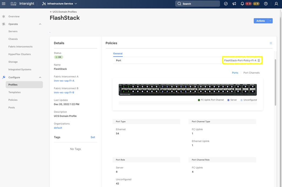Viewport: 282px width, 187px height.
Task: Click the Server legend dot
Action: [228, 100]
